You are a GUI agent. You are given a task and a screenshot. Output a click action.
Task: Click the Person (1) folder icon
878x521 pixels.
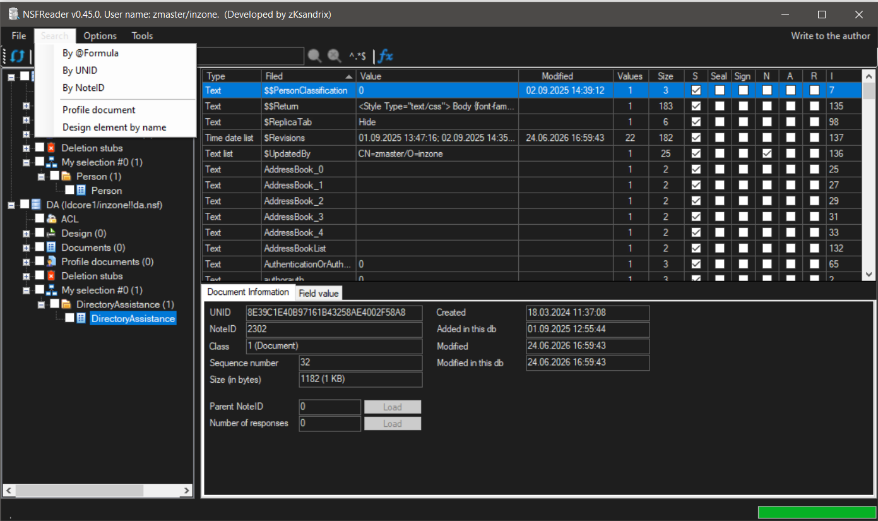click(67, 176)
